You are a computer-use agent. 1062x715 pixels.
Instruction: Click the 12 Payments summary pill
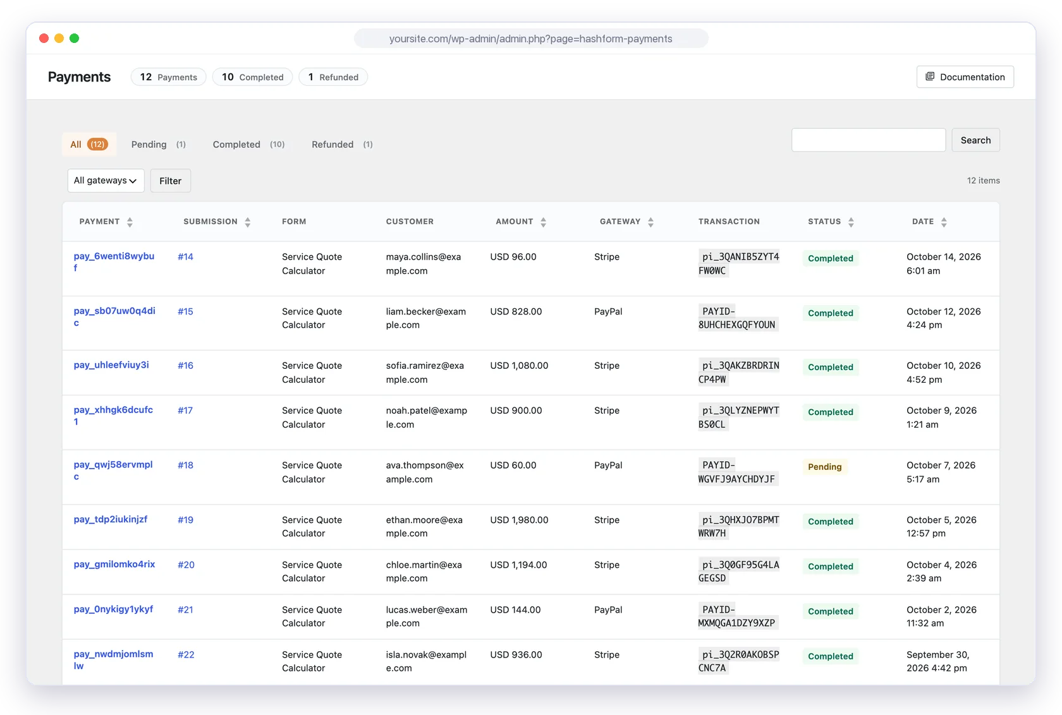(x=168, y=77)
